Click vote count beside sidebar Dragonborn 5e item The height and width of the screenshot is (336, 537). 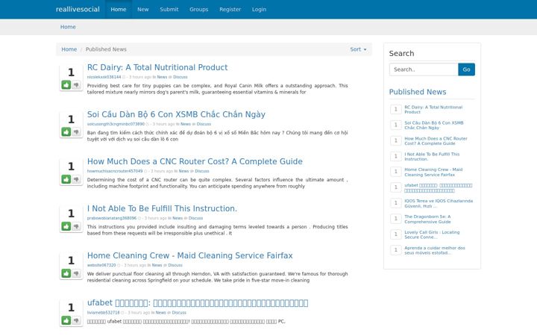click(395, 219)
